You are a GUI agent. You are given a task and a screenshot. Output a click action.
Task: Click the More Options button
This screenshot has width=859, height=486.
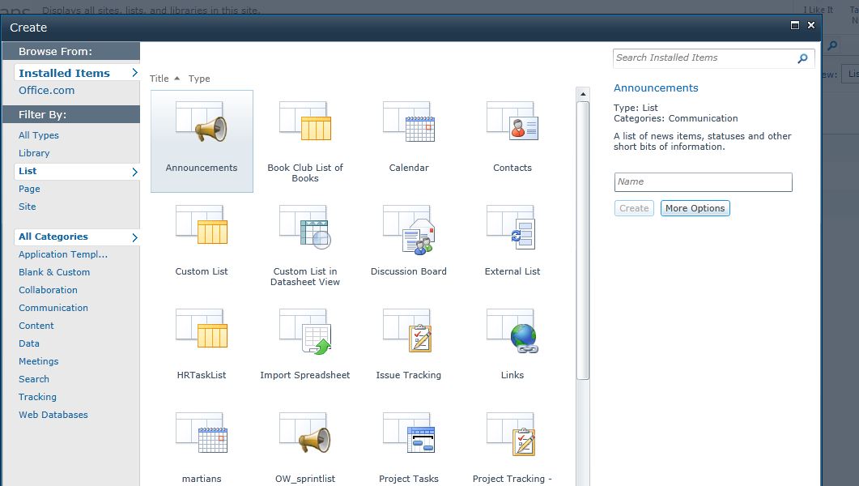pos(695,208)
